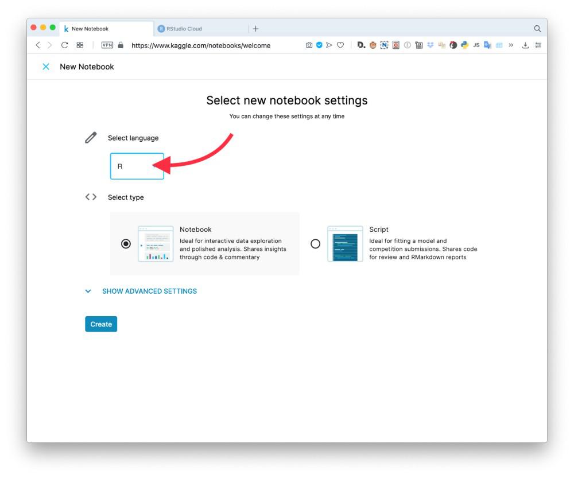Click the browser back arrow
This screenshot has width=574, height=478.
point(38,45)
